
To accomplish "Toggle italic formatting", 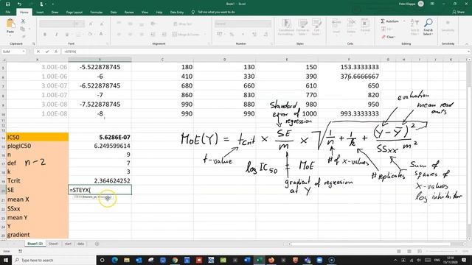I will 56,35.
